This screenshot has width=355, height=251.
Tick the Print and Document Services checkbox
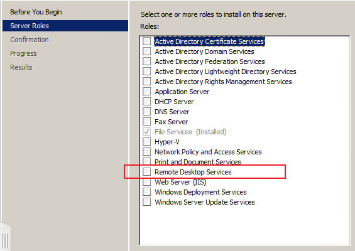point(146,161)
